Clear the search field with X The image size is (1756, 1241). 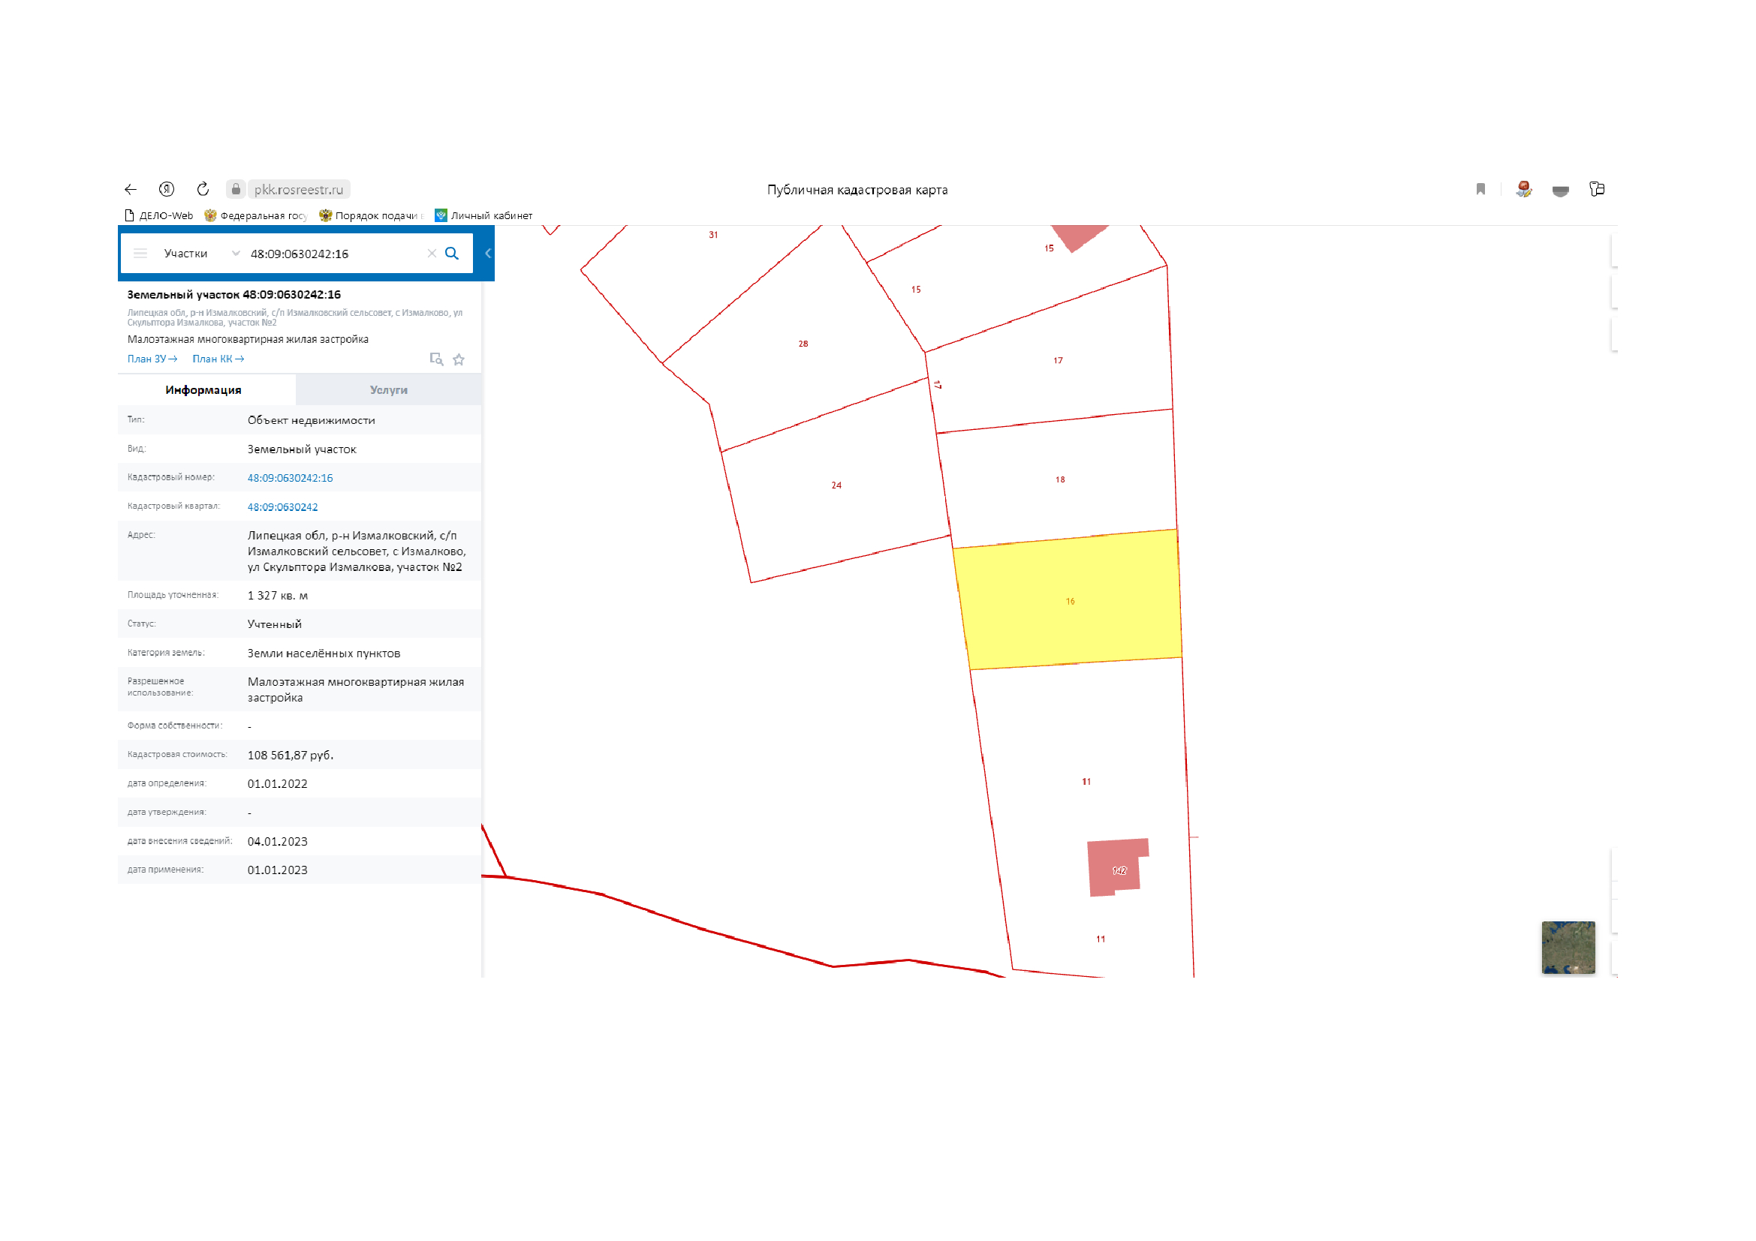coord(432,254)
